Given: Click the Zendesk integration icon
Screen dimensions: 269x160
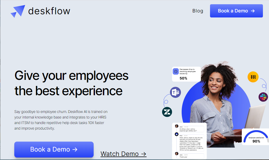Looking at the screenshot, I should click(x=167, y=112).
